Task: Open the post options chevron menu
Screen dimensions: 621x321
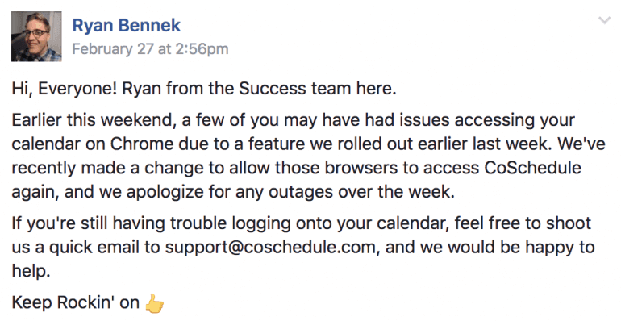Action: [604, 20]
